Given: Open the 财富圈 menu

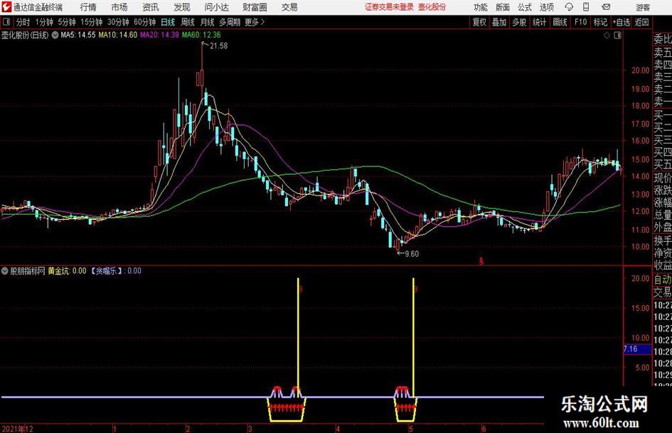Looking at the screenshot, I should (255, 7).
